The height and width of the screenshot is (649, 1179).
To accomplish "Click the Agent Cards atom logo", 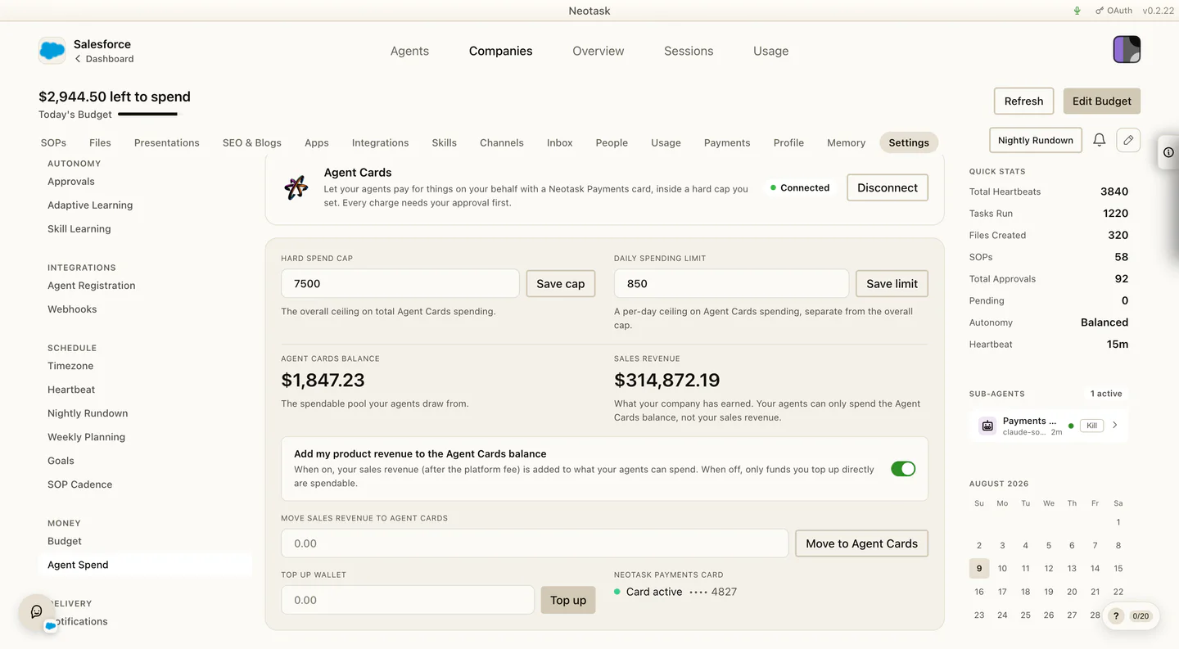I will click(296, 187).
